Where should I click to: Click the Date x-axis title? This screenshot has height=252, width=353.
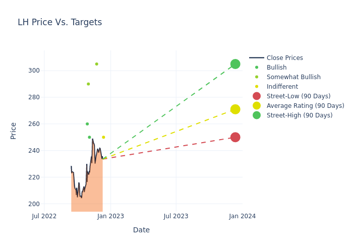click(x=141, y=230)
